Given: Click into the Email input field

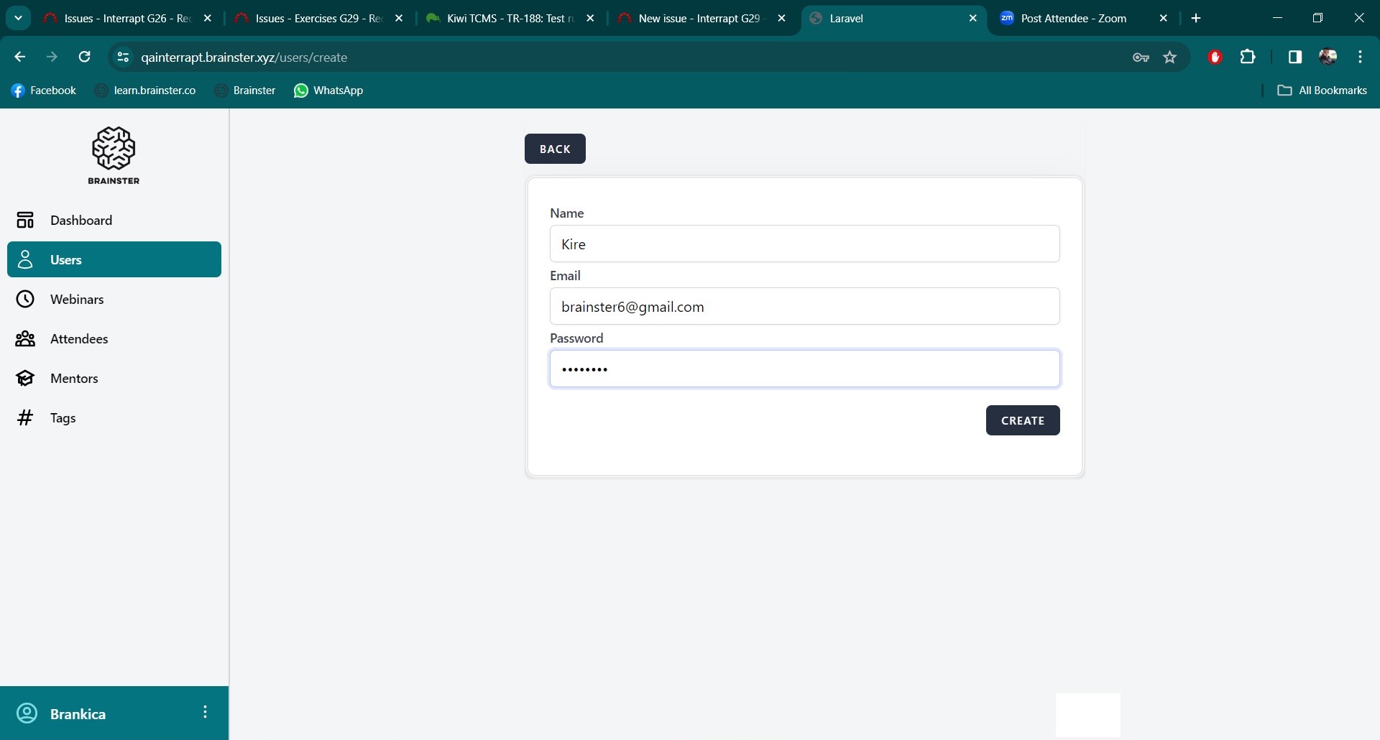Looking at the screenshot, I should 804,307.
